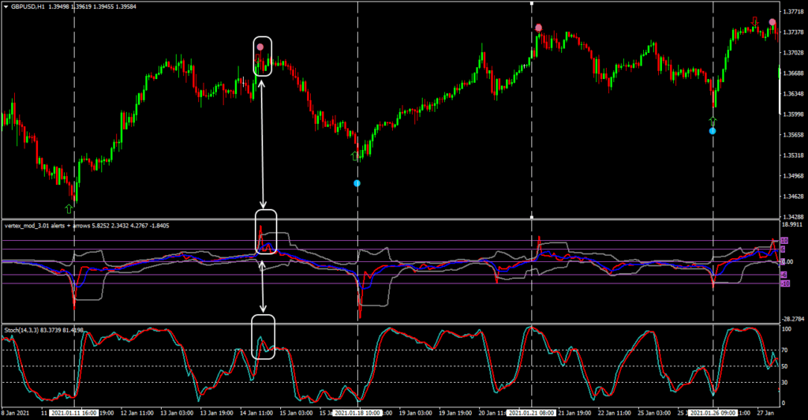Image resolution: width=808 pixels, height=420 pixels.
Task: Click the 2021.01.21 08:00 date label
Action: [531, 413]
